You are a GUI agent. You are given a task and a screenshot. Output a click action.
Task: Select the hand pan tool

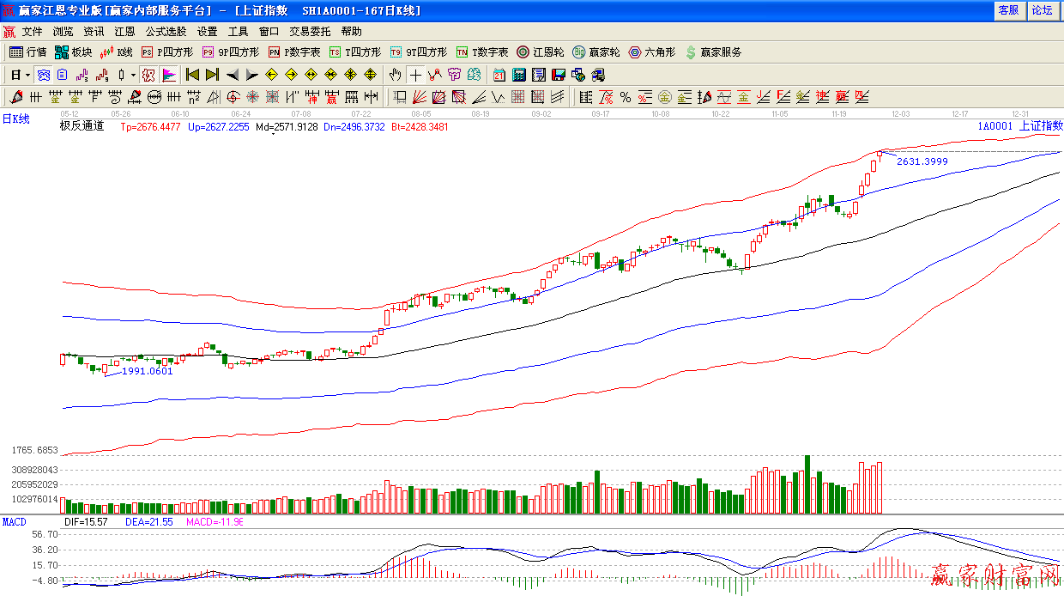point(395,75)
